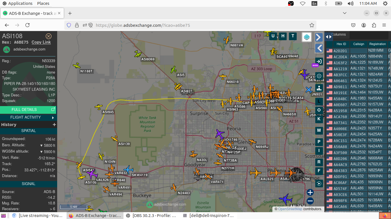Select the yellow N1188T aircraft icon
391x219 pixels.
(x=77, y=66)
